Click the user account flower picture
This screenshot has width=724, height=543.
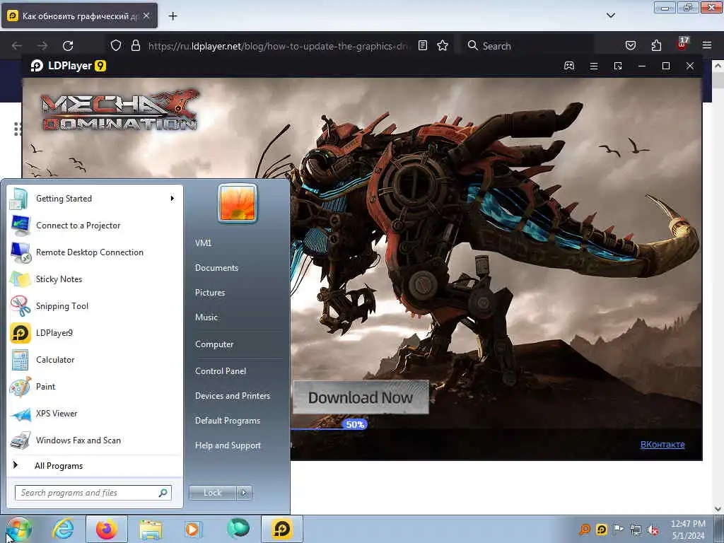(238, 203)
